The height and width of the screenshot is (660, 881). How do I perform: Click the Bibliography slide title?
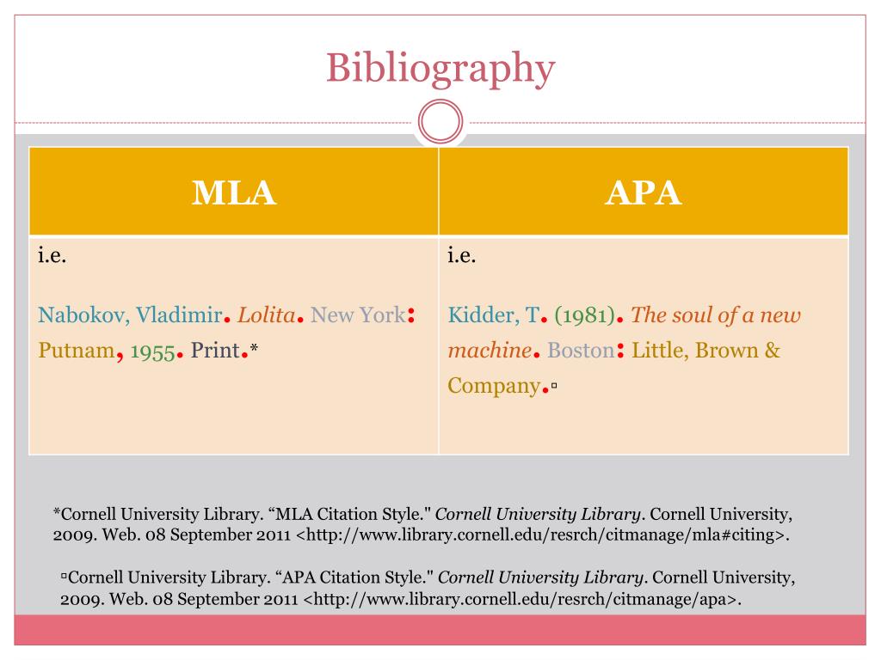click(x=440, y=69)
